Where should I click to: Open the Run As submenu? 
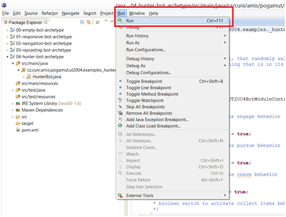tap(173, 43)
